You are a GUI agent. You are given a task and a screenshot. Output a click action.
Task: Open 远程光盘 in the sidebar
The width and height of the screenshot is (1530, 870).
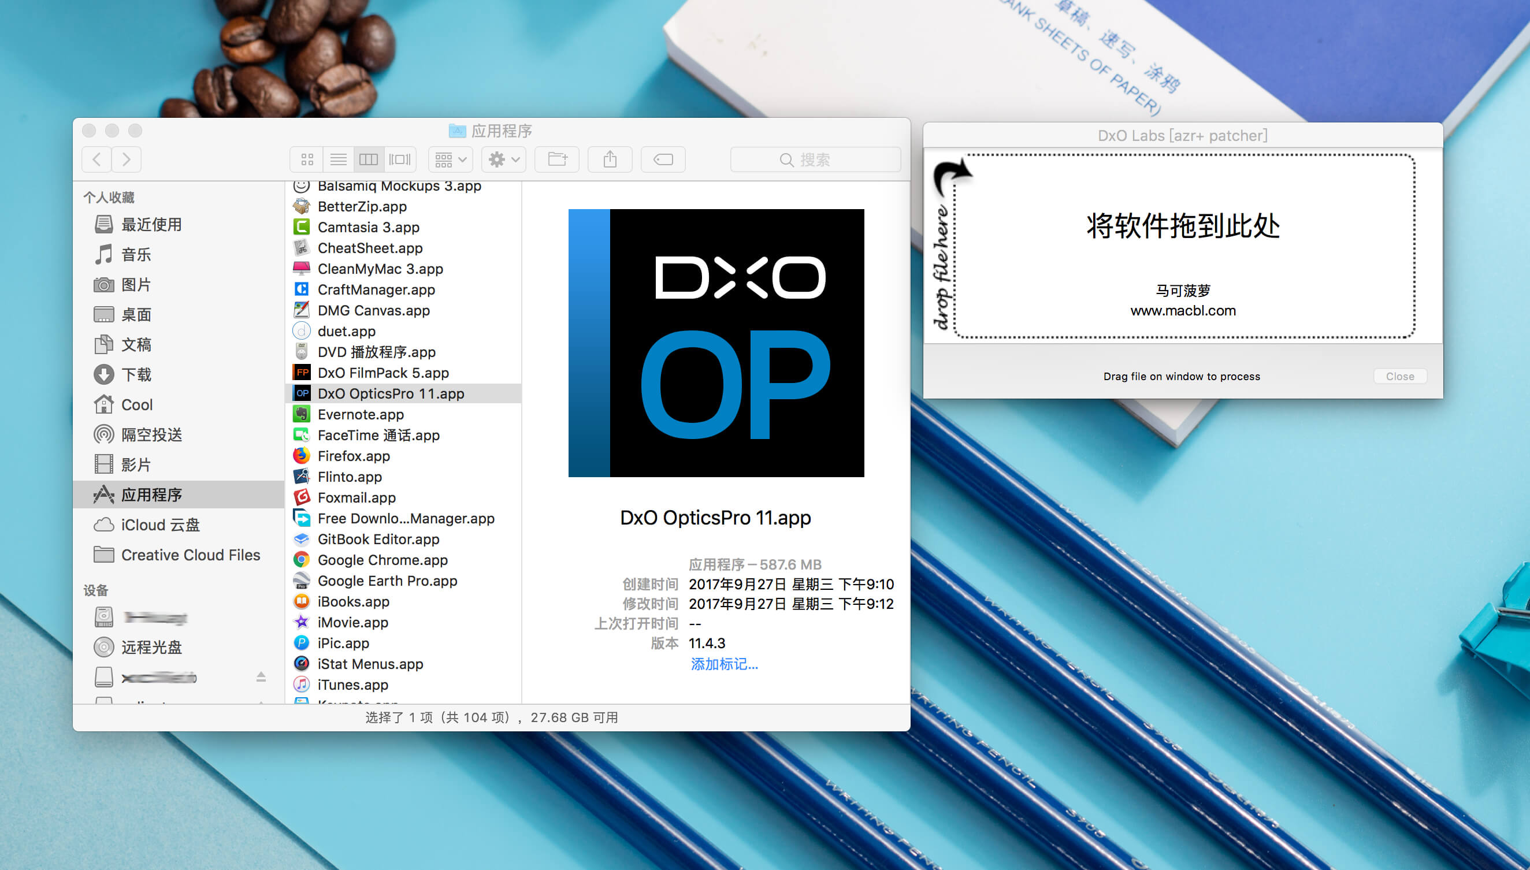(x=178, y=647)
